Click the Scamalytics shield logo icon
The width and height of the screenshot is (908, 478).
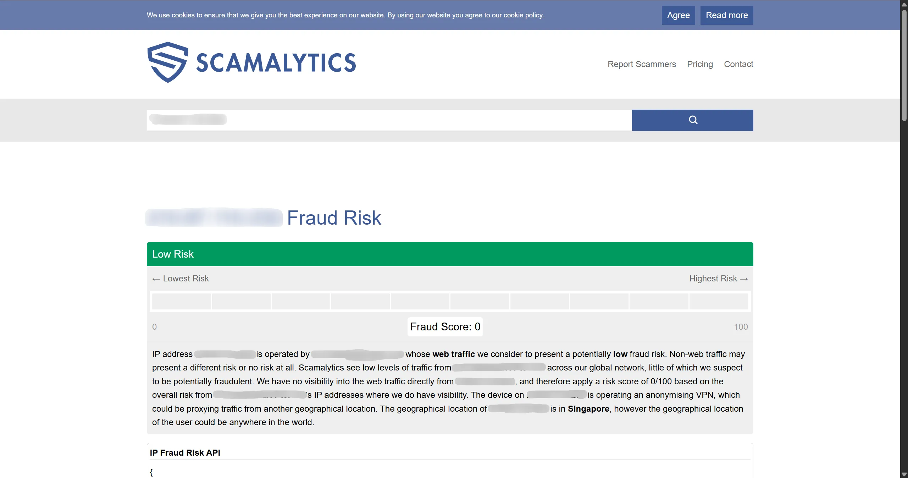pos(167,62)
